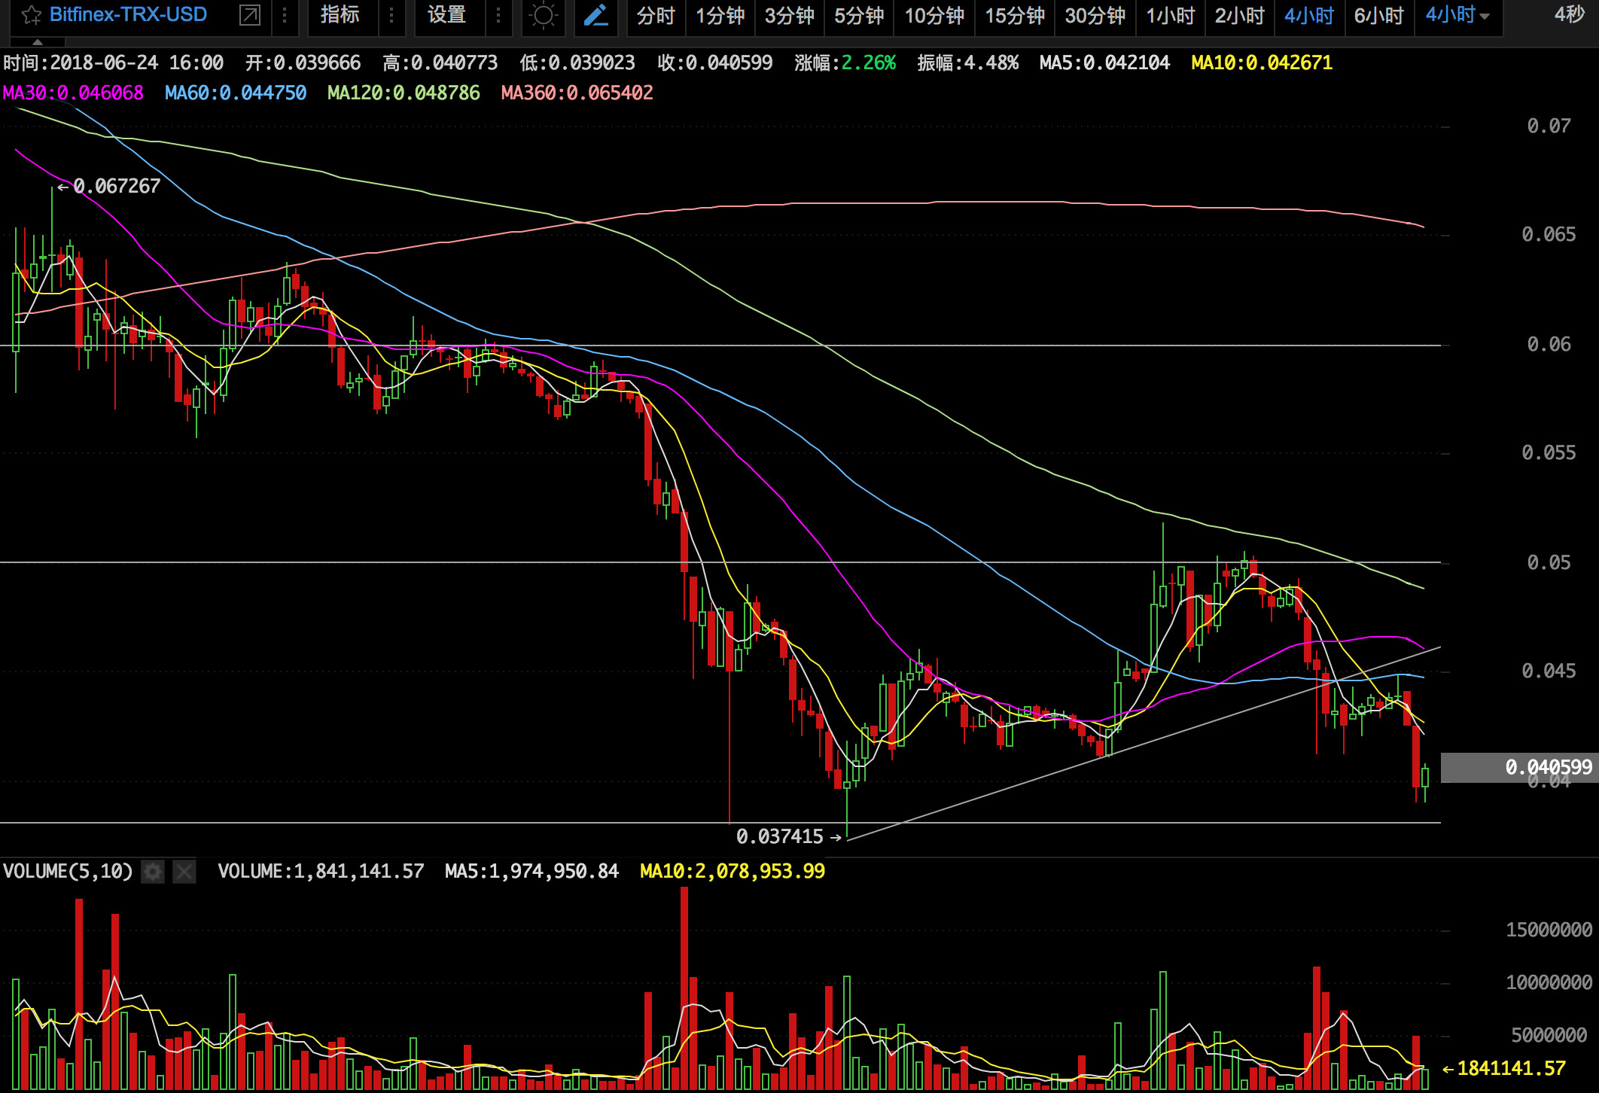Open chart in new window icon

(x=249, y=15)
